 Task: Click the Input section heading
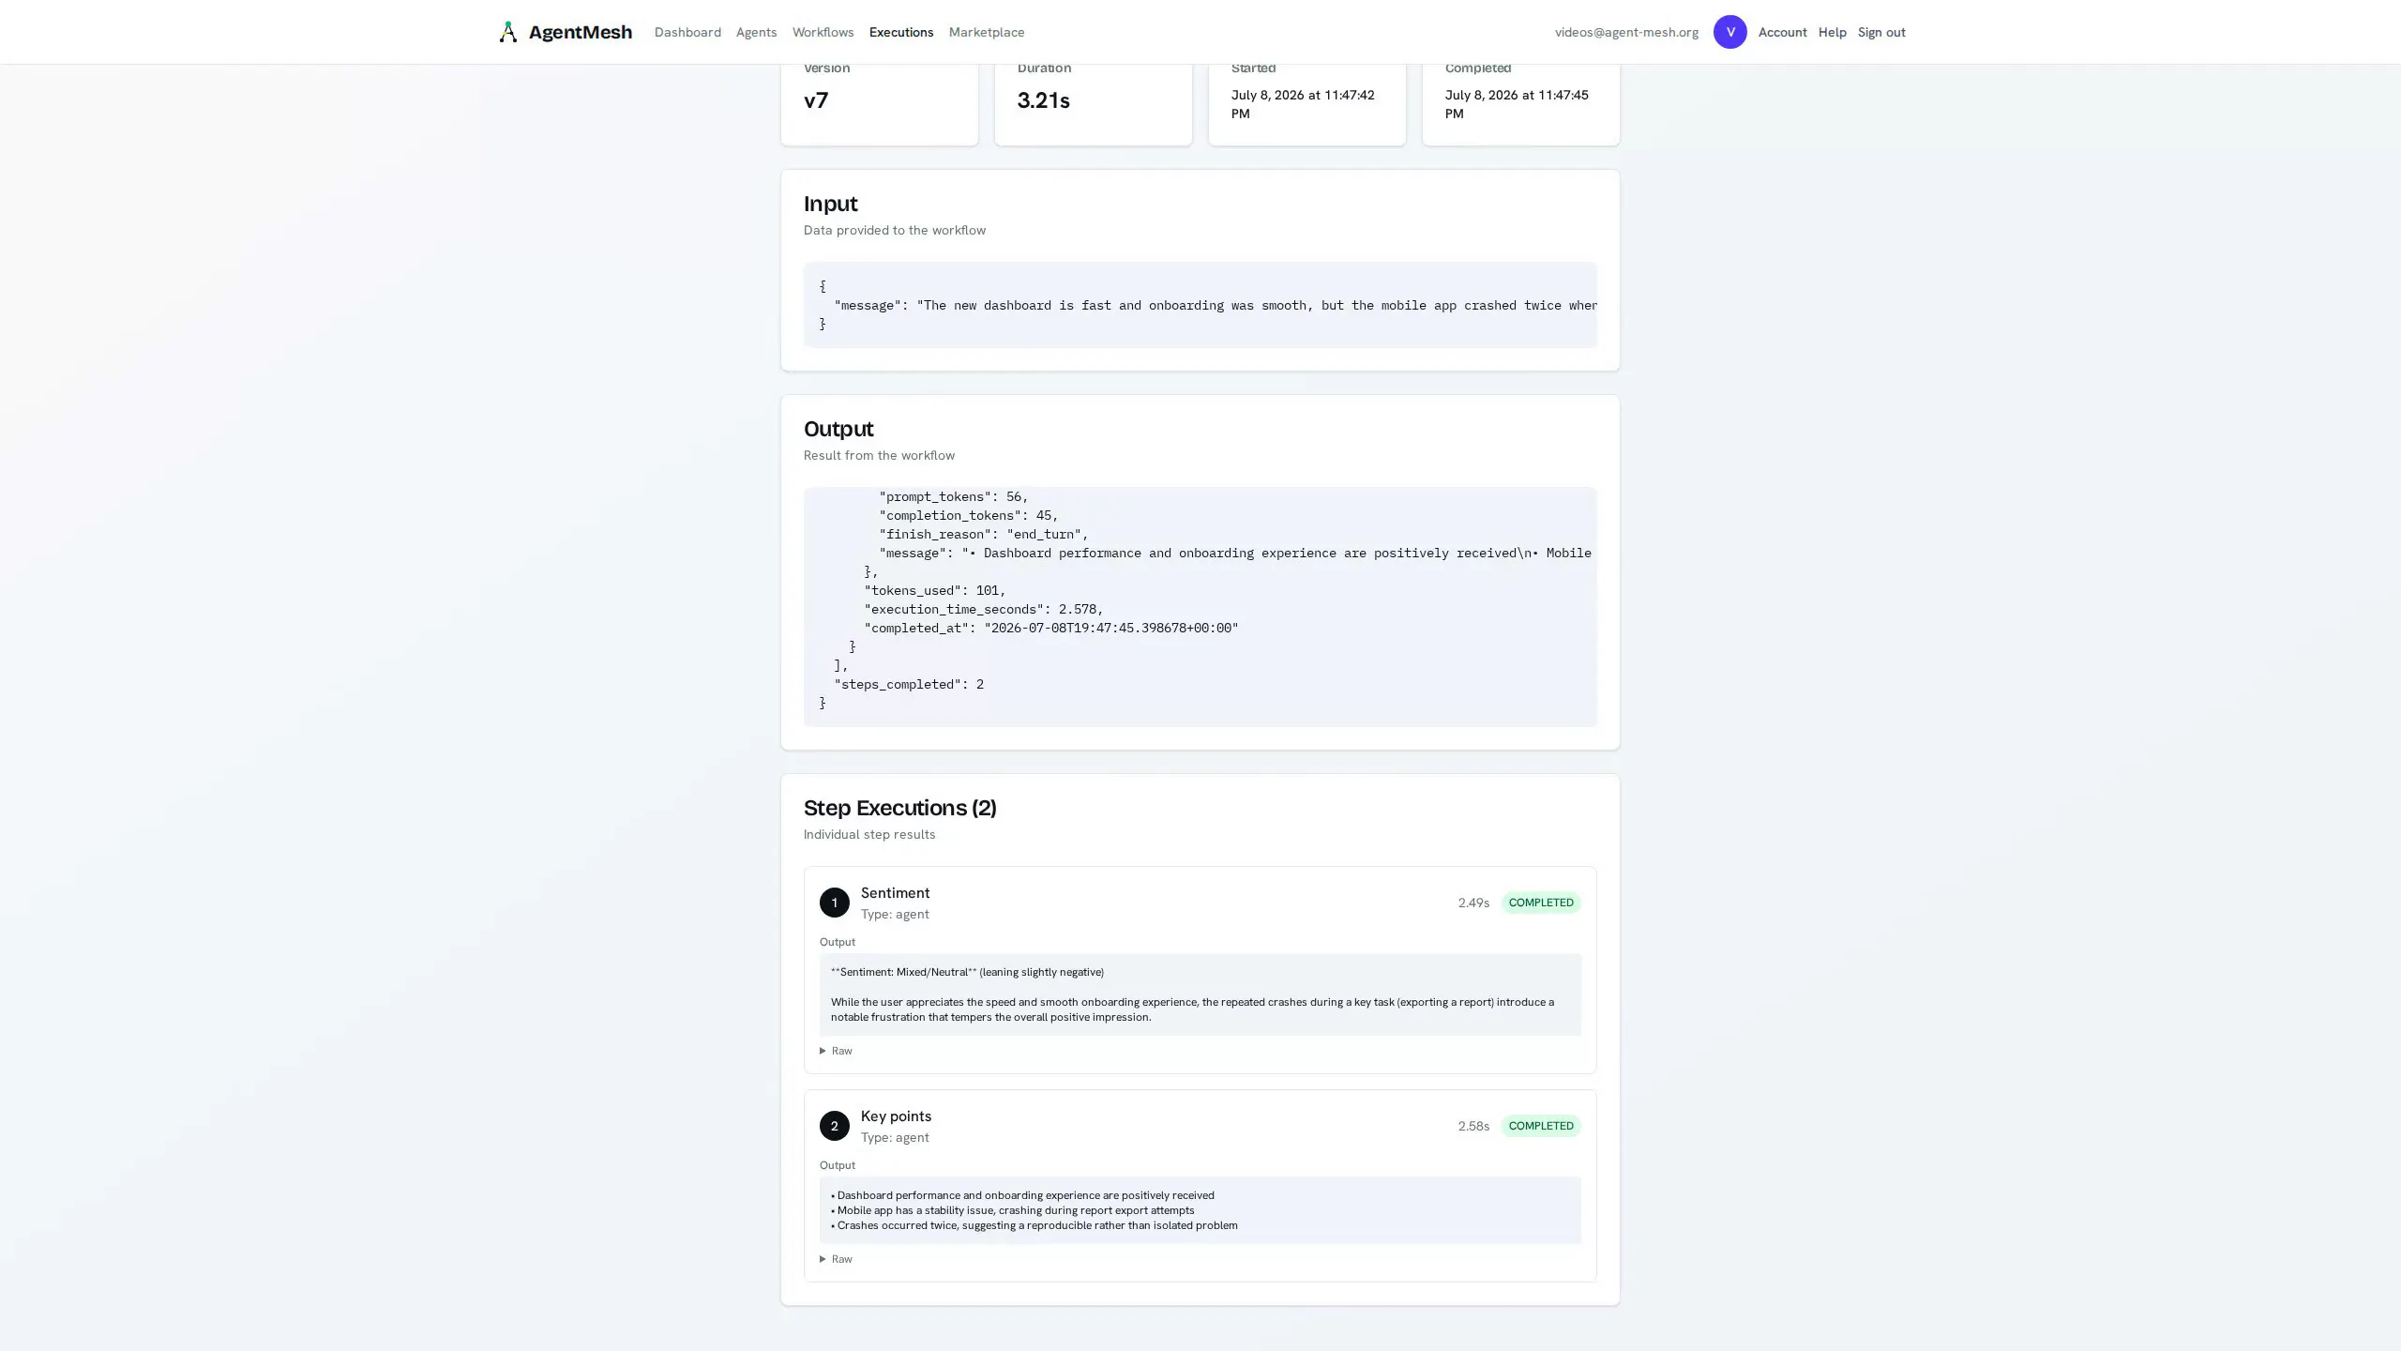tap(830, 204)
